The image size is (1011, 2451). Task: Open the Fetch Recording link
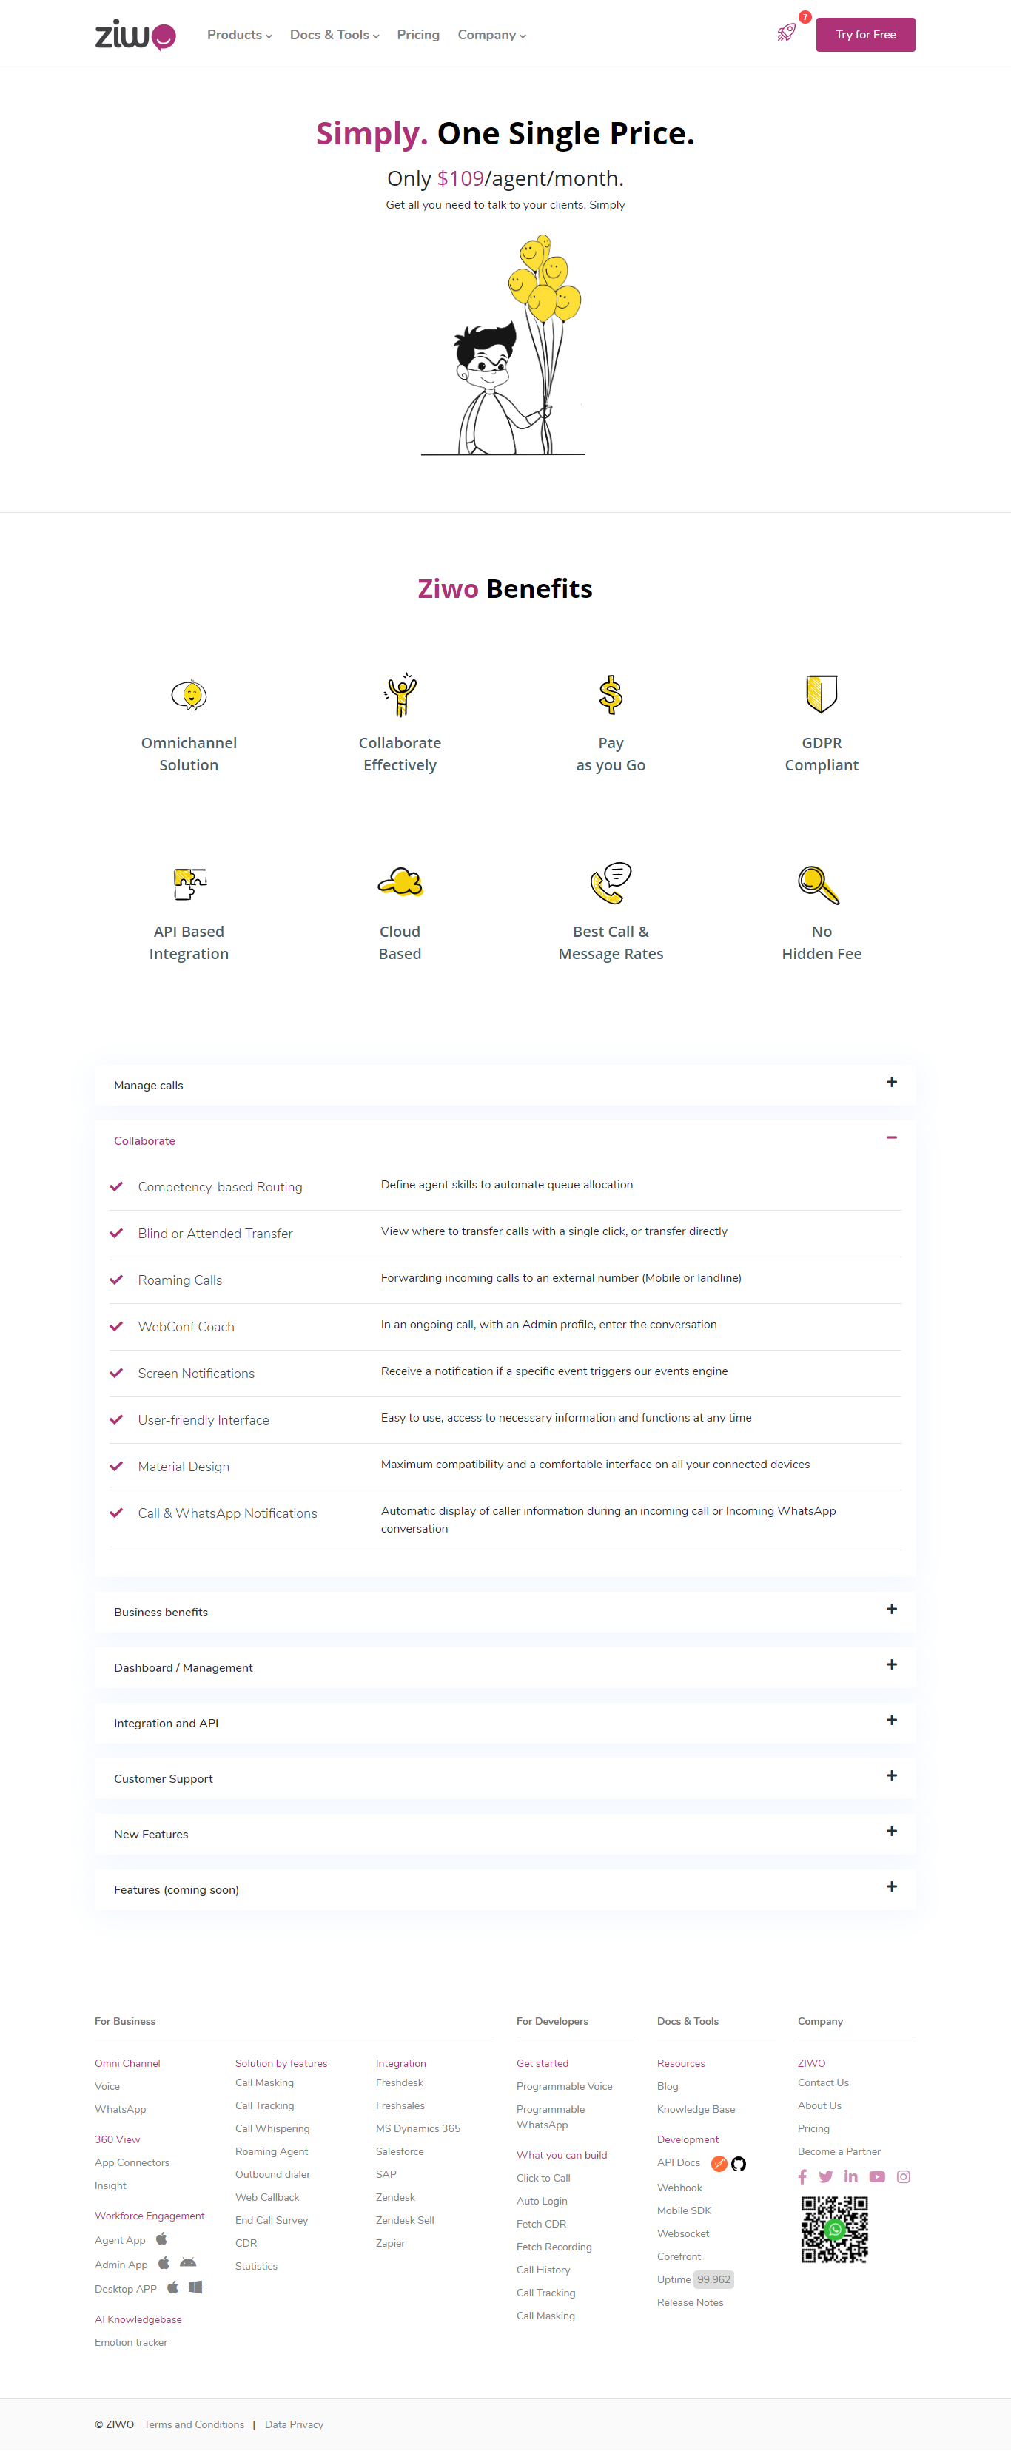coord(554,2247)
